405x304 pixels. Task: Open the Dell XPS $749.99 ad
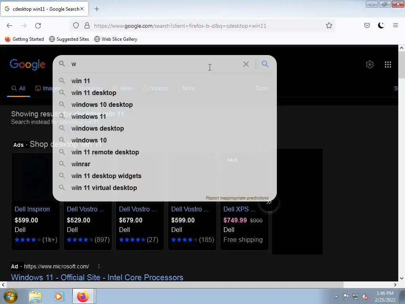tap(244, 225)
